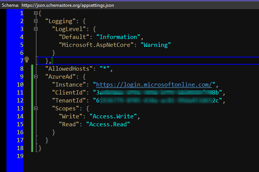Open the login.microsoftonline.com link

pos(156,84)
